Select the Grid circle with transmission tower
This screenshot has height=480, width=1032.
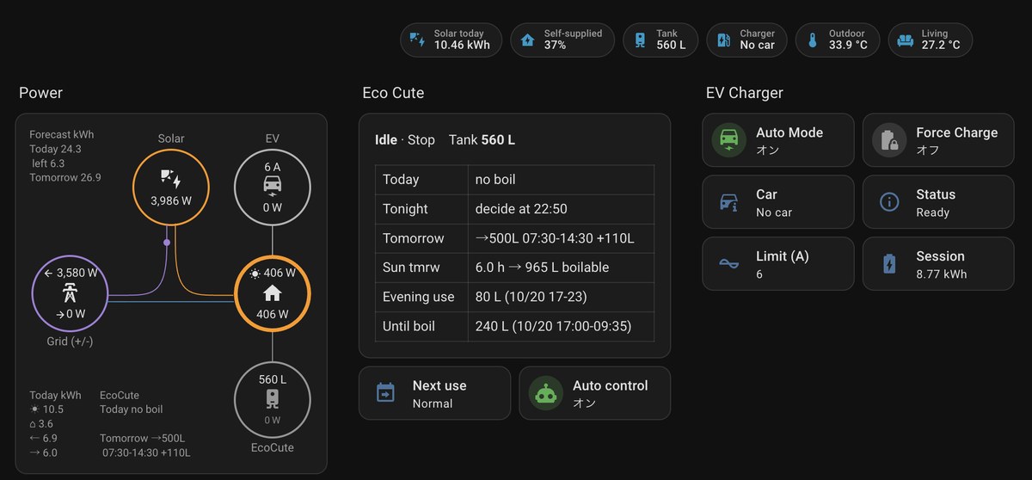70,294
